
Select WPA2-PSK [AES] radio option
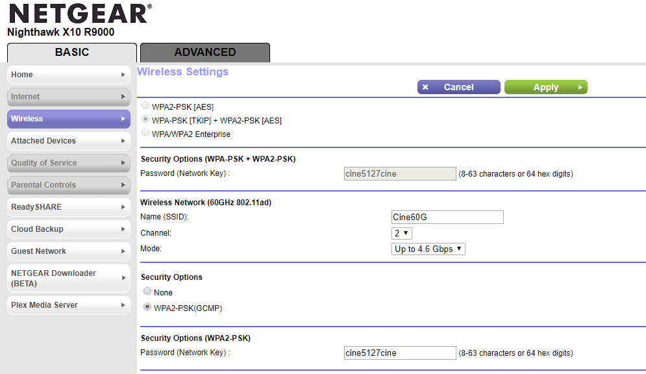[145, 106]
